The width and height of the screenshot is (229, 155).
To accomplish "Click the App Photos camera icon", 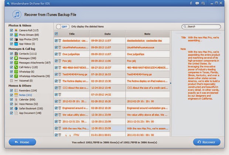I will [x=16, y=39].
